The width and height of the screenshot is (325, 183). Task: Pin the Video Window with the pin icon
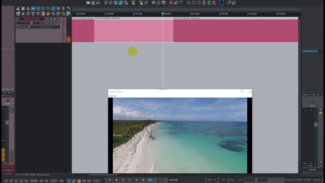click(242, 91)
